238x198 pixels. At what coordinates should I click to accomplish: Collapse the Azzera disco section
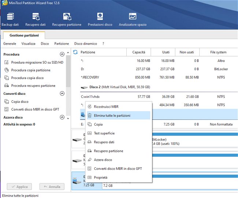[x=62, y=117]
